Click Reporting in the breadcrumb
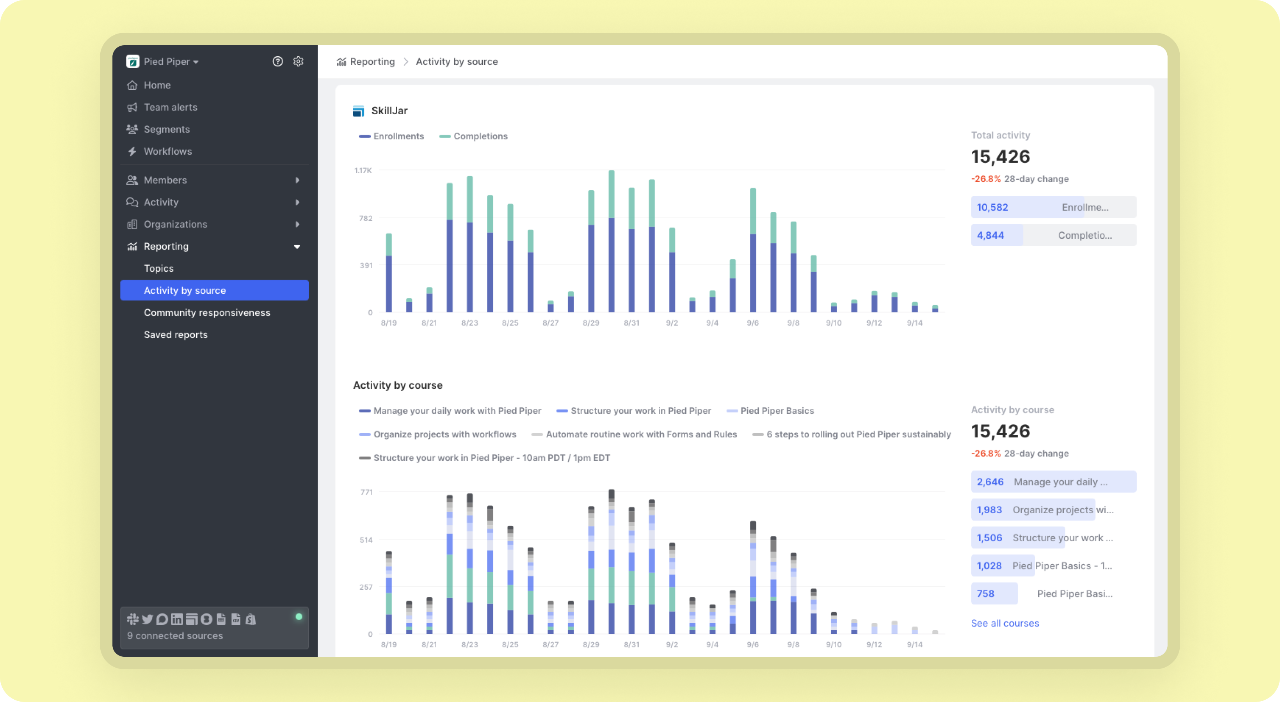1280x702 pixels. pyautogui.click(x=372, y=62)
